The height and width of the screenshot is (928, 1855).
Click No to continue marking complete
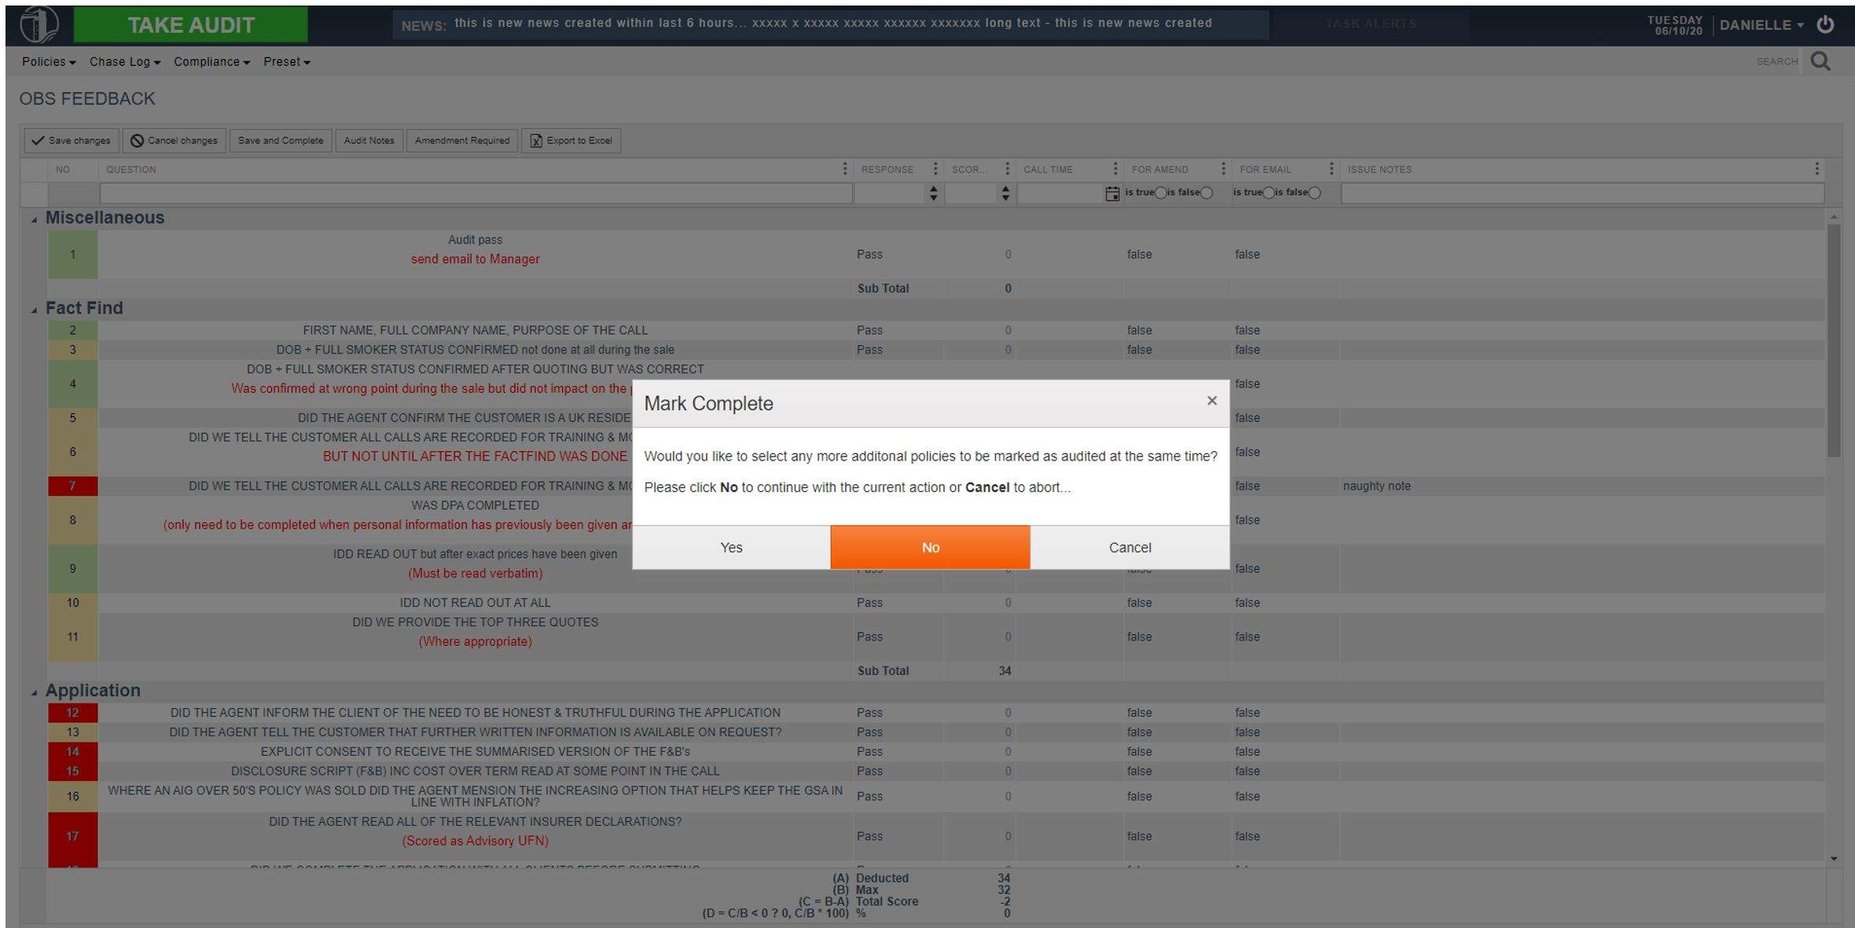tap(930, 548)
